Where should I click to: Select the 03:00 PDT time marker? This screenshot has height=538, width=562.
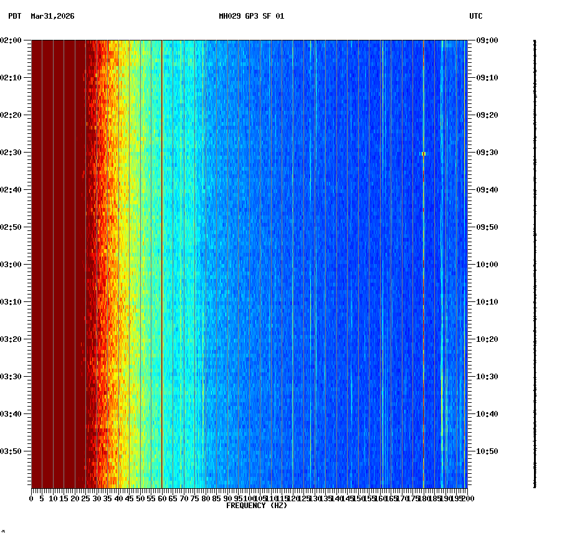point(12,263)
